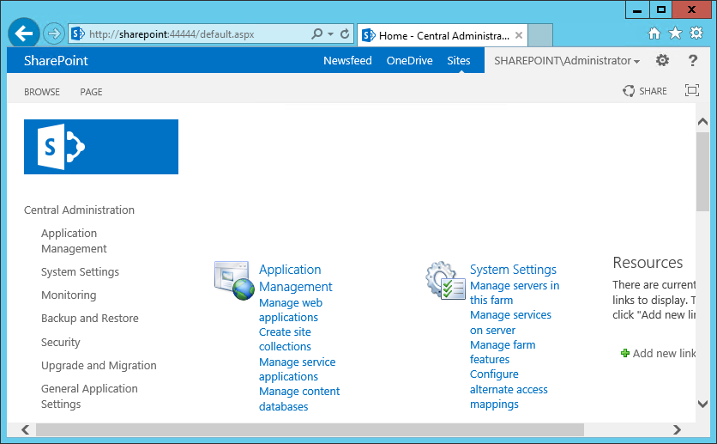Open Manage content databases link
The height and width of the screenshot is (444, 717).
click(x=299, y=398)
